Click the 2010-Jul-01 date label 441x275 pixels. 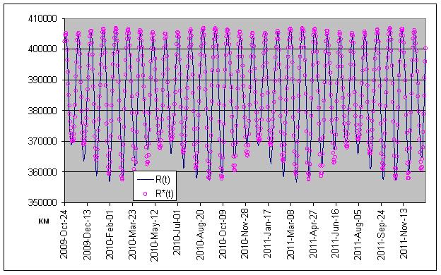click(177, 233)
